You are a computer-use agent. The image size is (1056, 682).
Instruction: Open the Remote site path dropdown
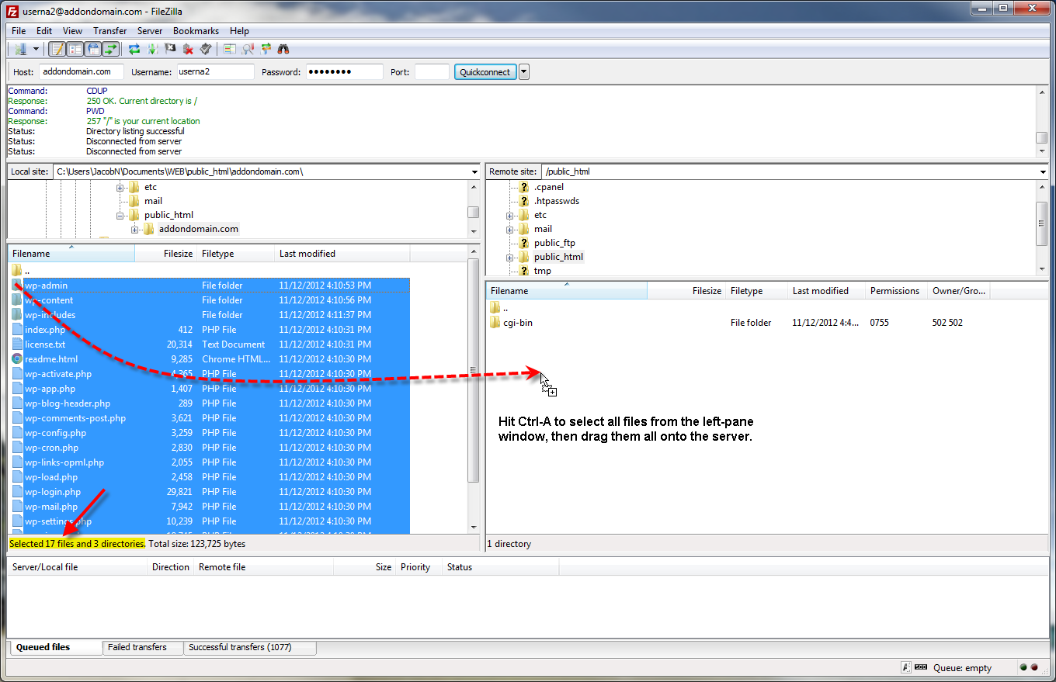tap(1042, 171)
